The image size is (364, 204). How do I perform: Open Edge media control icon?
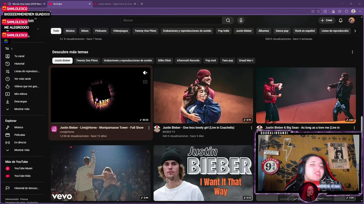coord(333,11)
